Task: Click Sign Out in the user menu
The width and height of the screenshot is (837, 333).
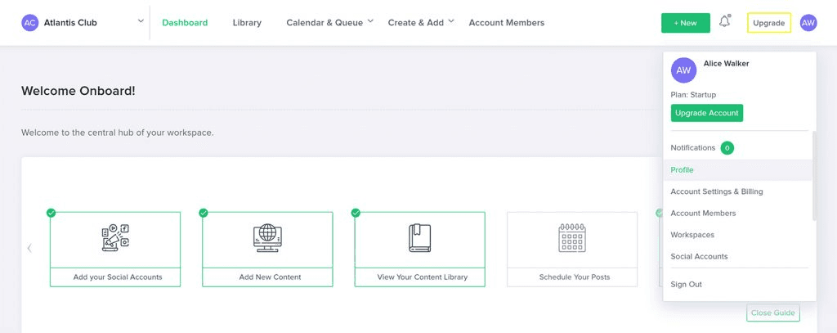Action: click(686, 285)
